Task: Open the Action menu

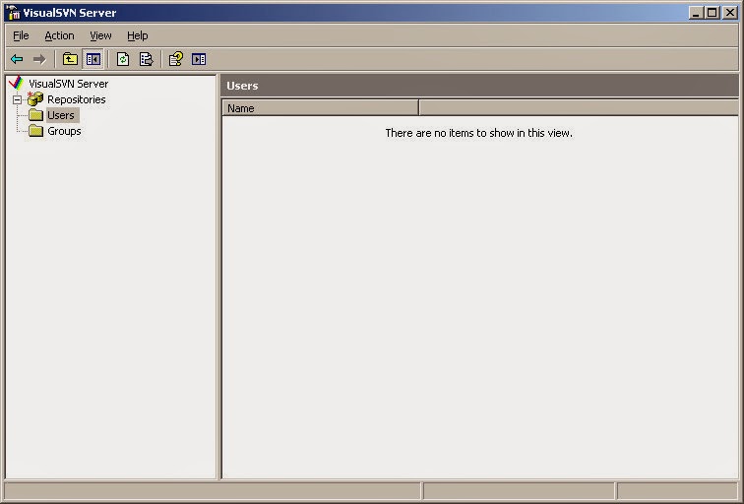Action: (59, 35)
